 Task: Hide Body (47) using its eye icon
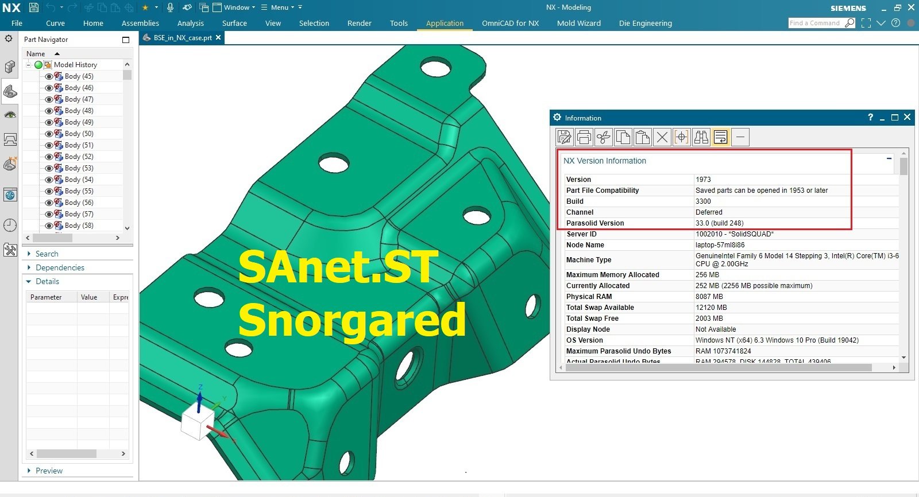(x=49, y=99)
